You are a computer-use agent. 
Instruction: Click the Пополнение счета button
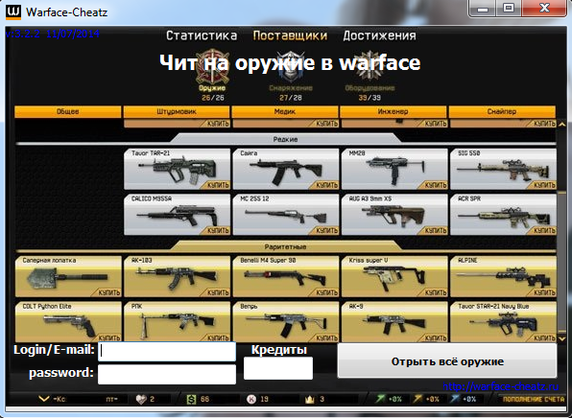tap(534, 400)
